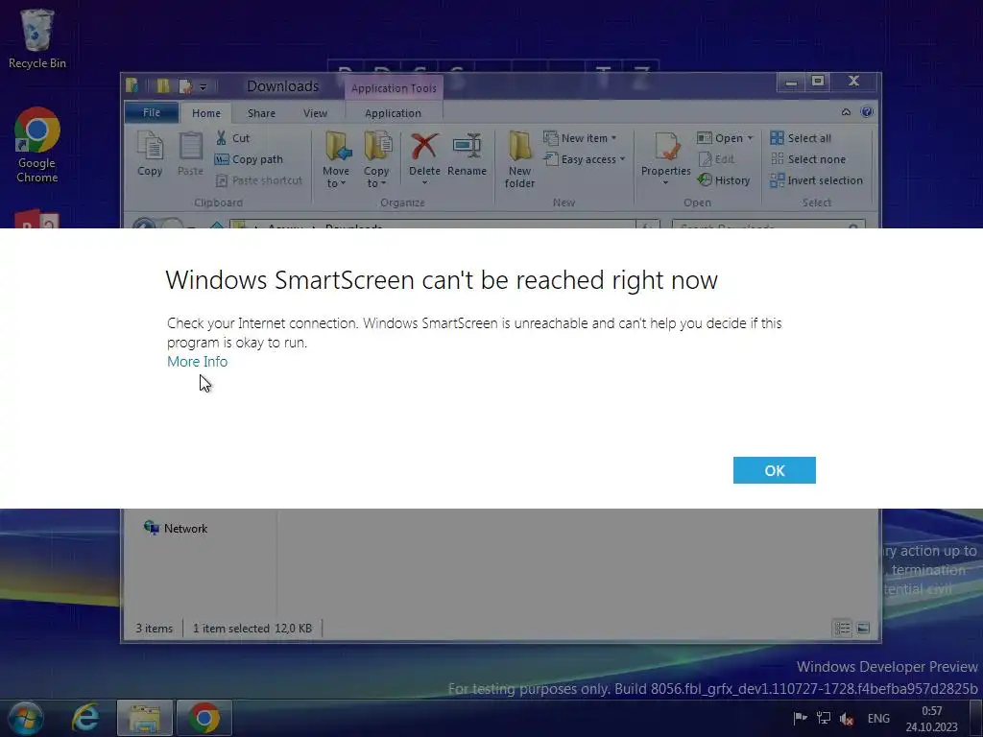Click the red Delete icon
Viewport: 983px width, 737px height.
click(x=424, y=147)
